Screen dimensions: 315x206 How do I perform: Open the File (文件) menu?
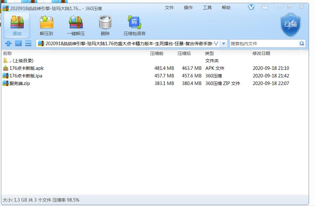(x=169, y=8)
